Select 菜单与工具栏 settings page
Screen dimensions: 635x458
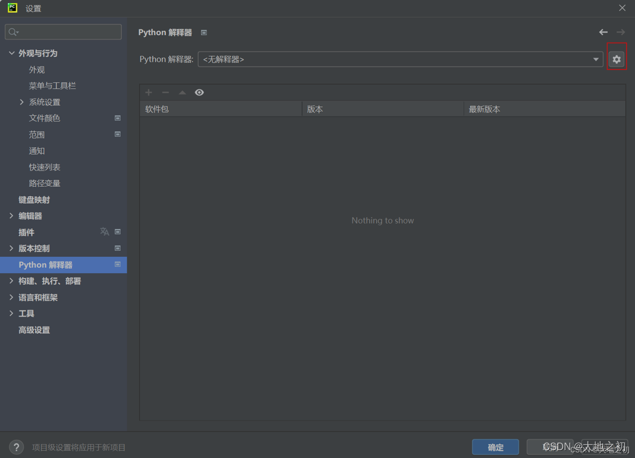tap(53, 86)
